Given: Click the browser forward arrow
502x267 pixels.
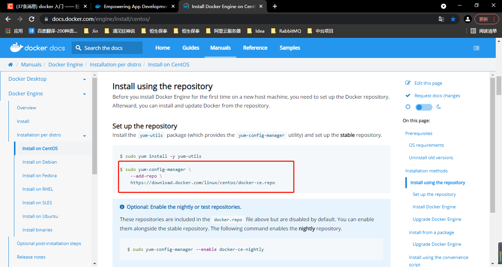Looking at the screenshot, I should pyautogui.click(x=20, y=19).
